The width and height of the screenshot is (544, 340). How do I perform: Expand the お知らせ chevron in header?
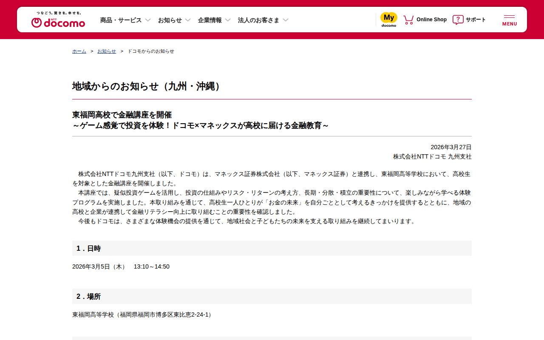point(188,20)
